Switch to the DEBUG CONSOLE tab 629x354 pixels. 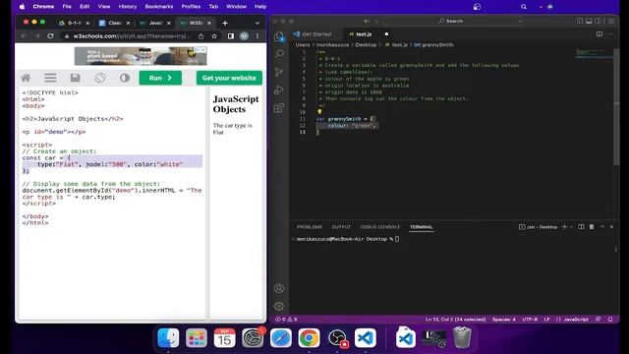click(x=380, y=227)
